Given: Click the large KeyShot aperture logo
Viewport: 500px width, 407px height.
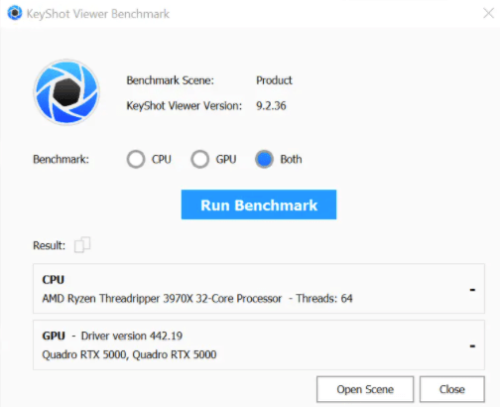Looking at the screenshot, I should 66,92.
